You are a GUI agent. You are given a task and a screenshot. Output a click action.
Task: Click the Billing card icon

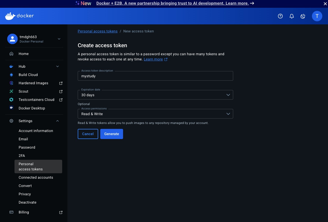click(11, 212)
